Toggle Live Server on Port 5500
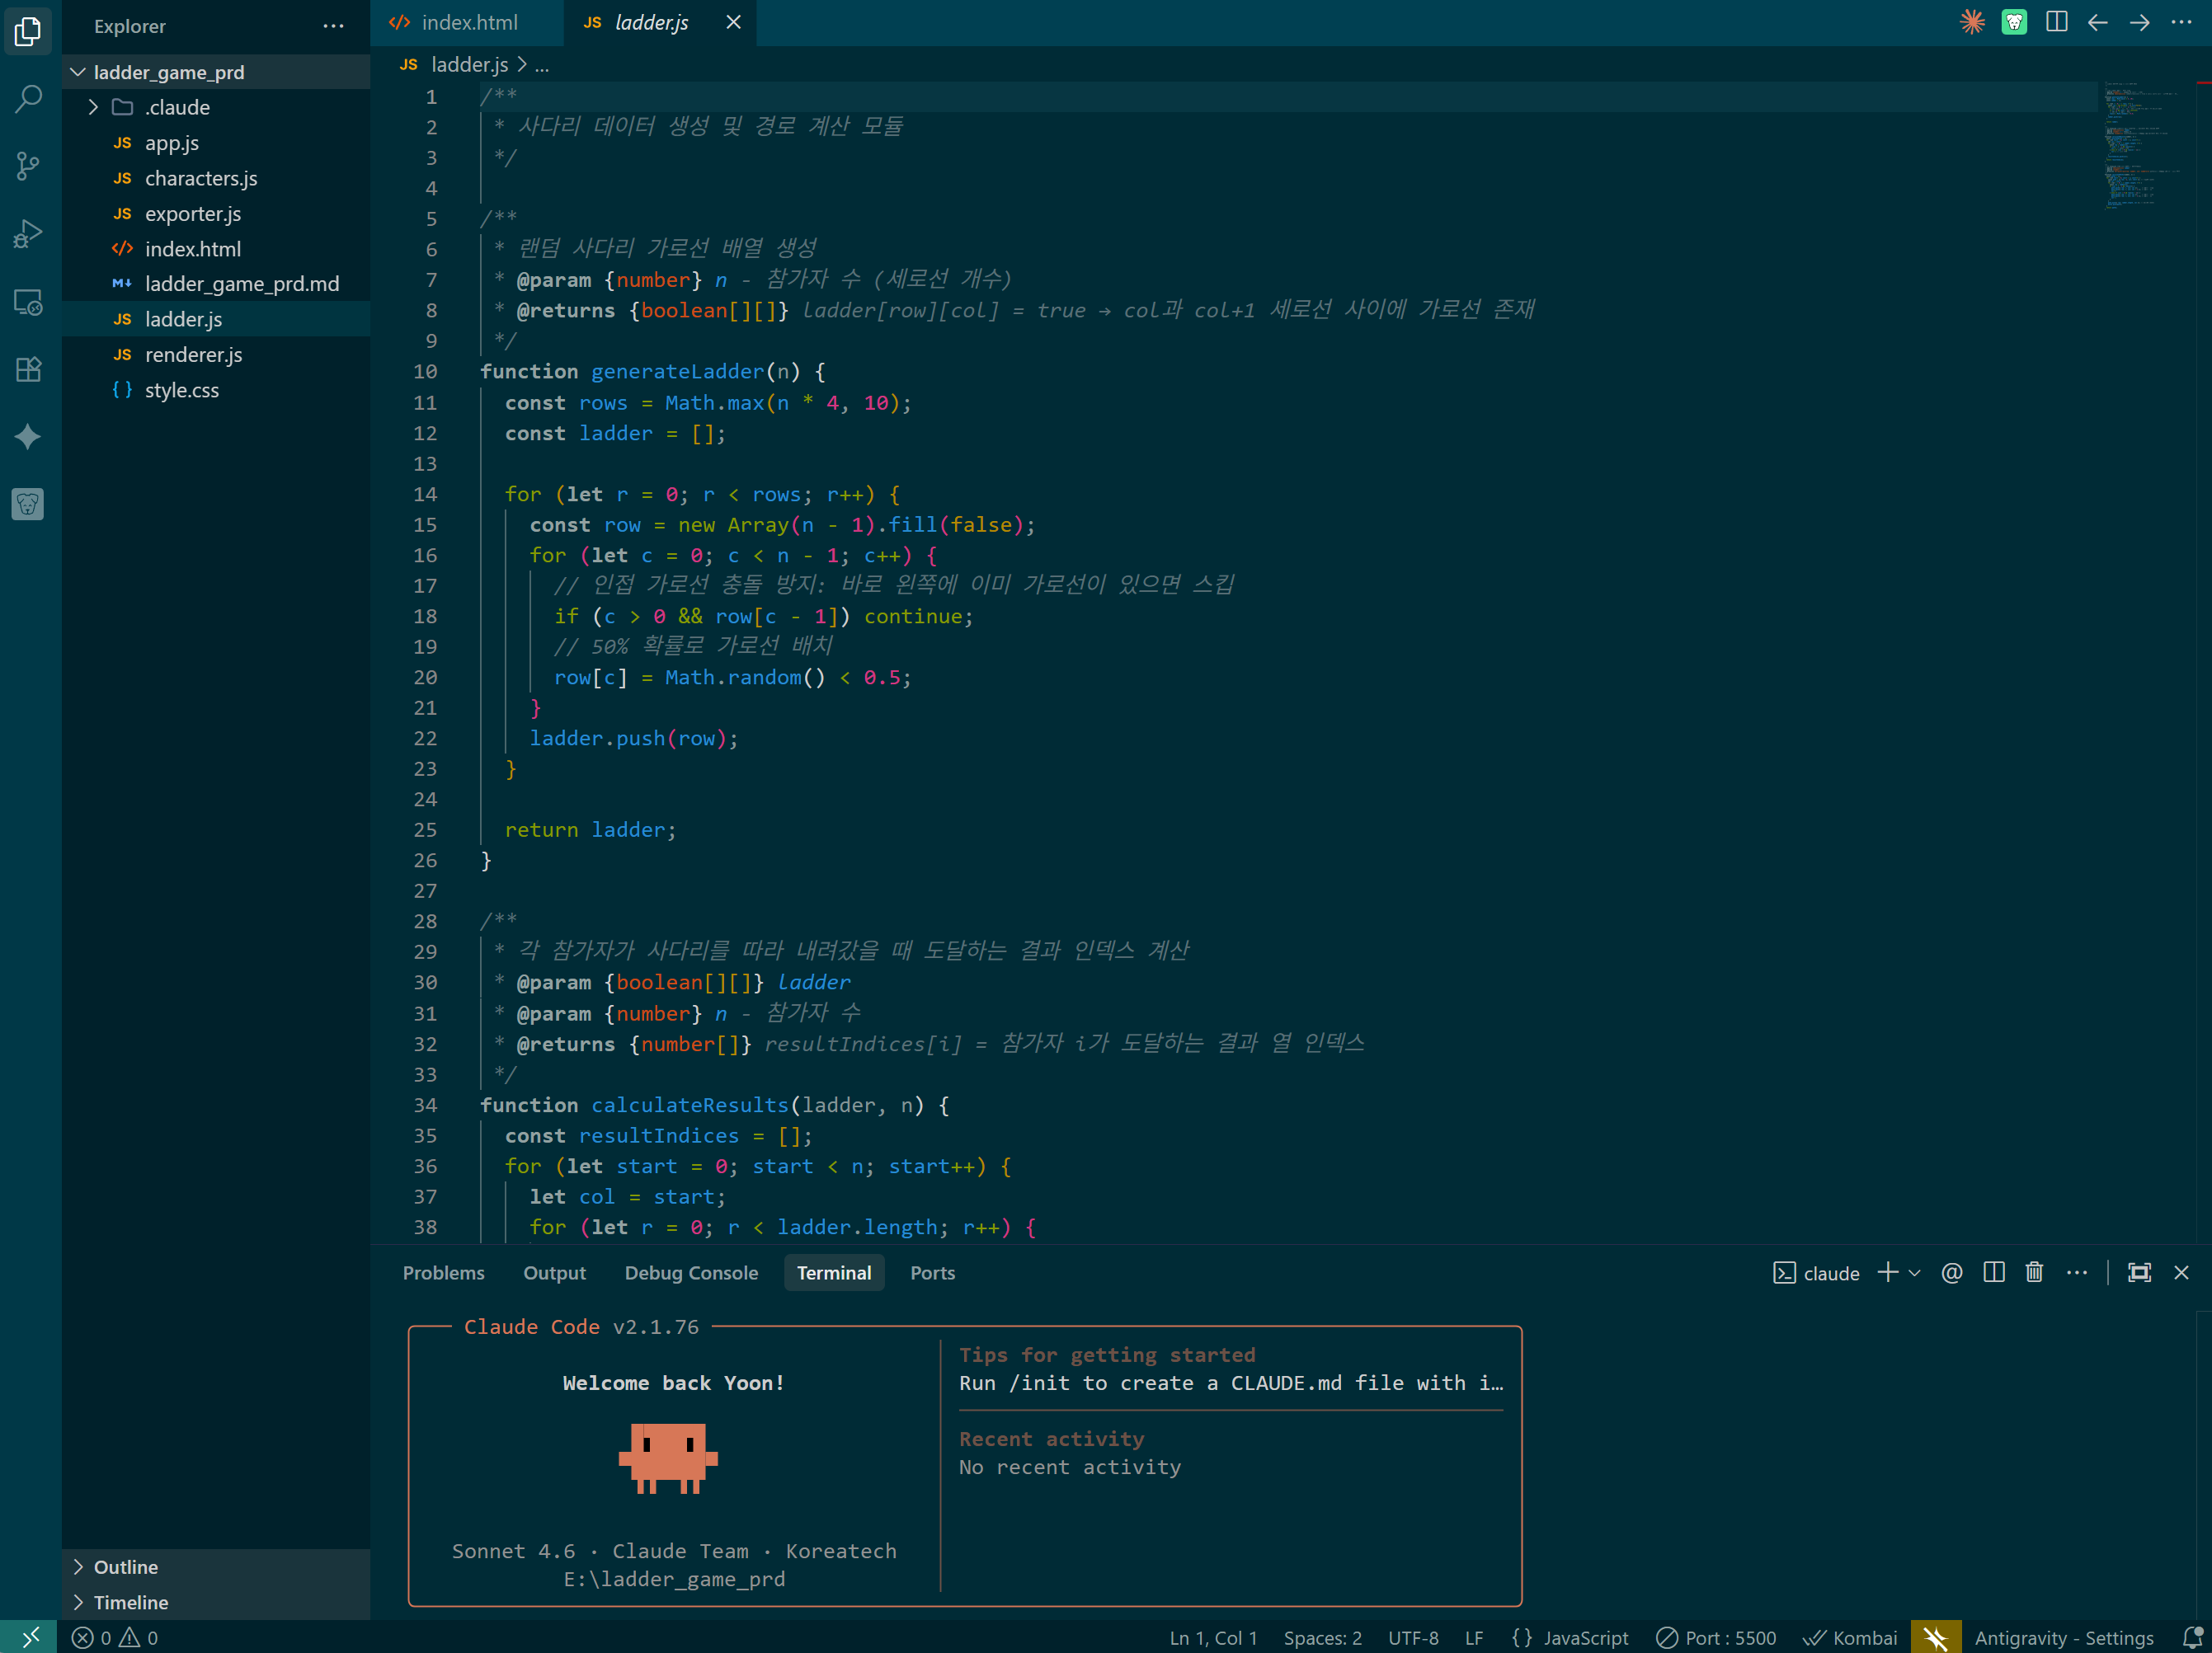2212x1653 pixels. (x=1717, y=1637)
